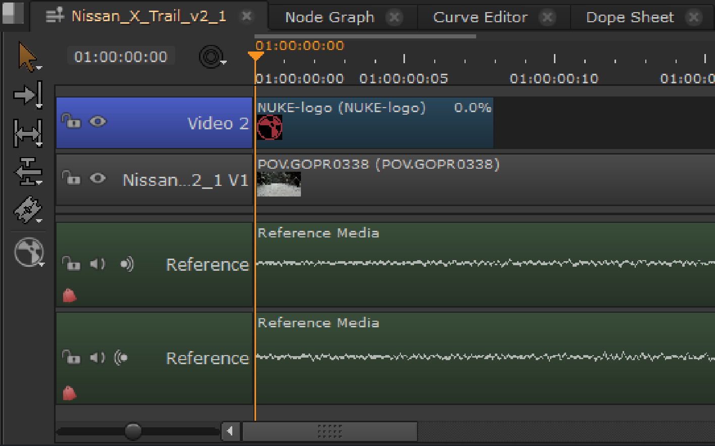Screen dimensions: 715x446
Task: Click the NUKE-logo clip thumbnail
Action: click(x=270, y=127)
